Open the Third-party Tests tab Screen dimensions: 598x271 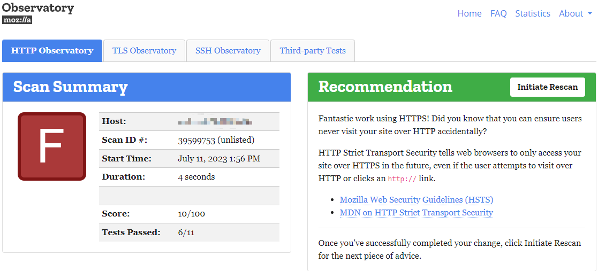313,51
